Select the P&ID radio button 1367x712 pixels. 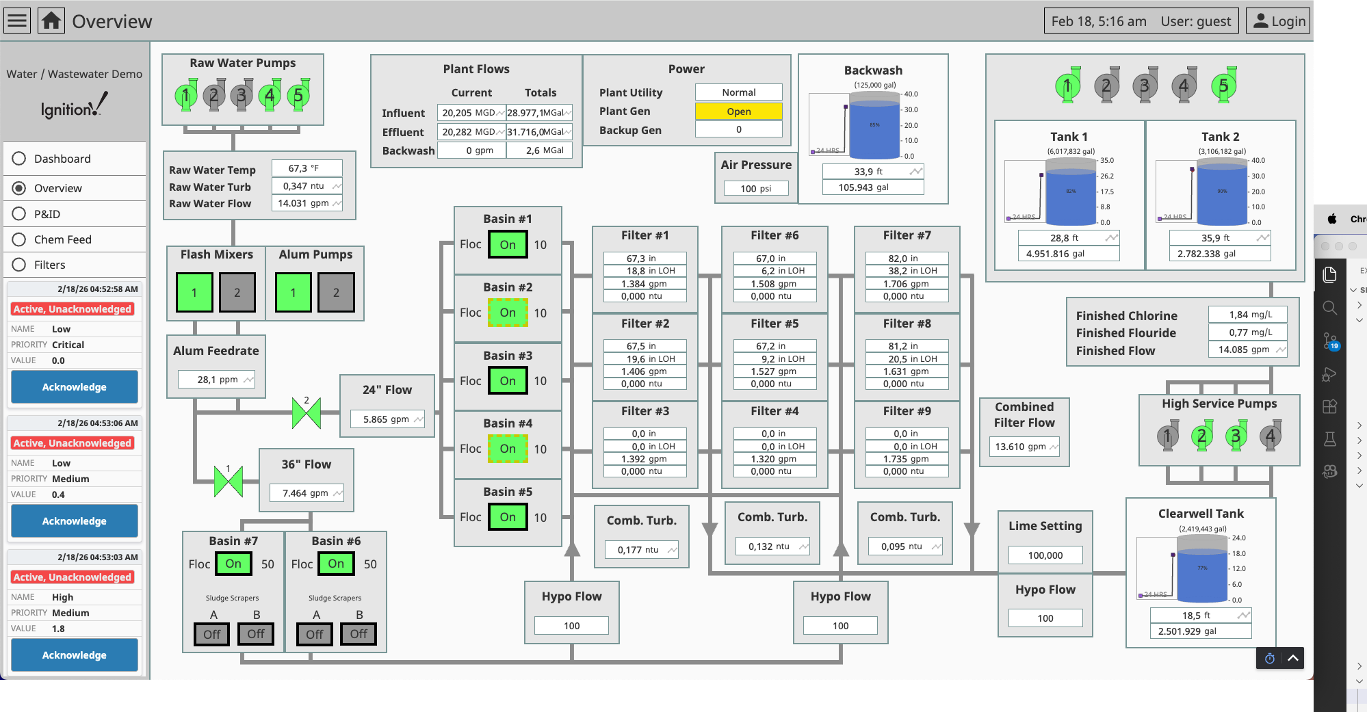click(18, 213)
